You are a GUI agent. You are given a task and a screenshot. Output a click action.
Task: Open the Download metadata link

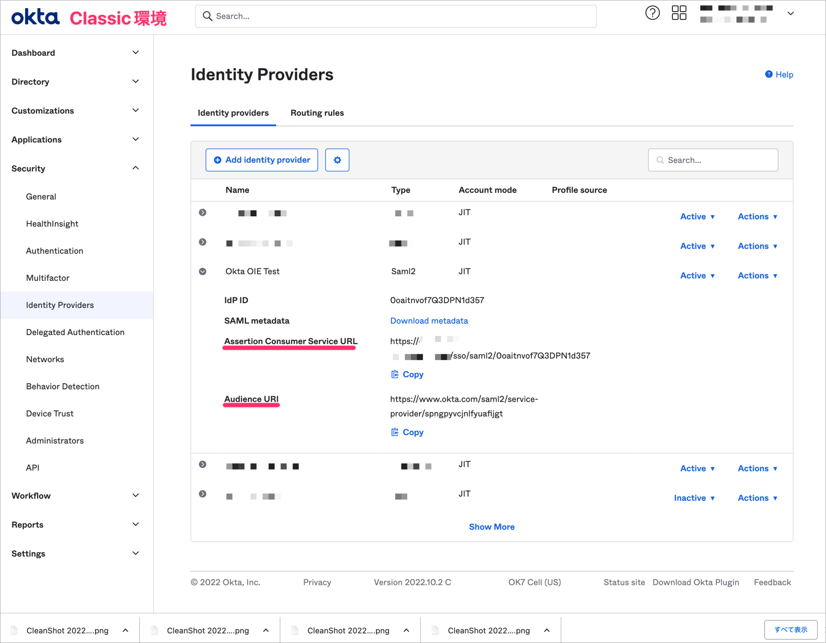tap(428, 320)
